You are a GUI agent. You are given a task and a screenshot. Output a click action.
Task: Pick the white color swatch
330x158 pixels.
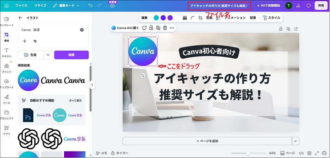click(177, 18)
